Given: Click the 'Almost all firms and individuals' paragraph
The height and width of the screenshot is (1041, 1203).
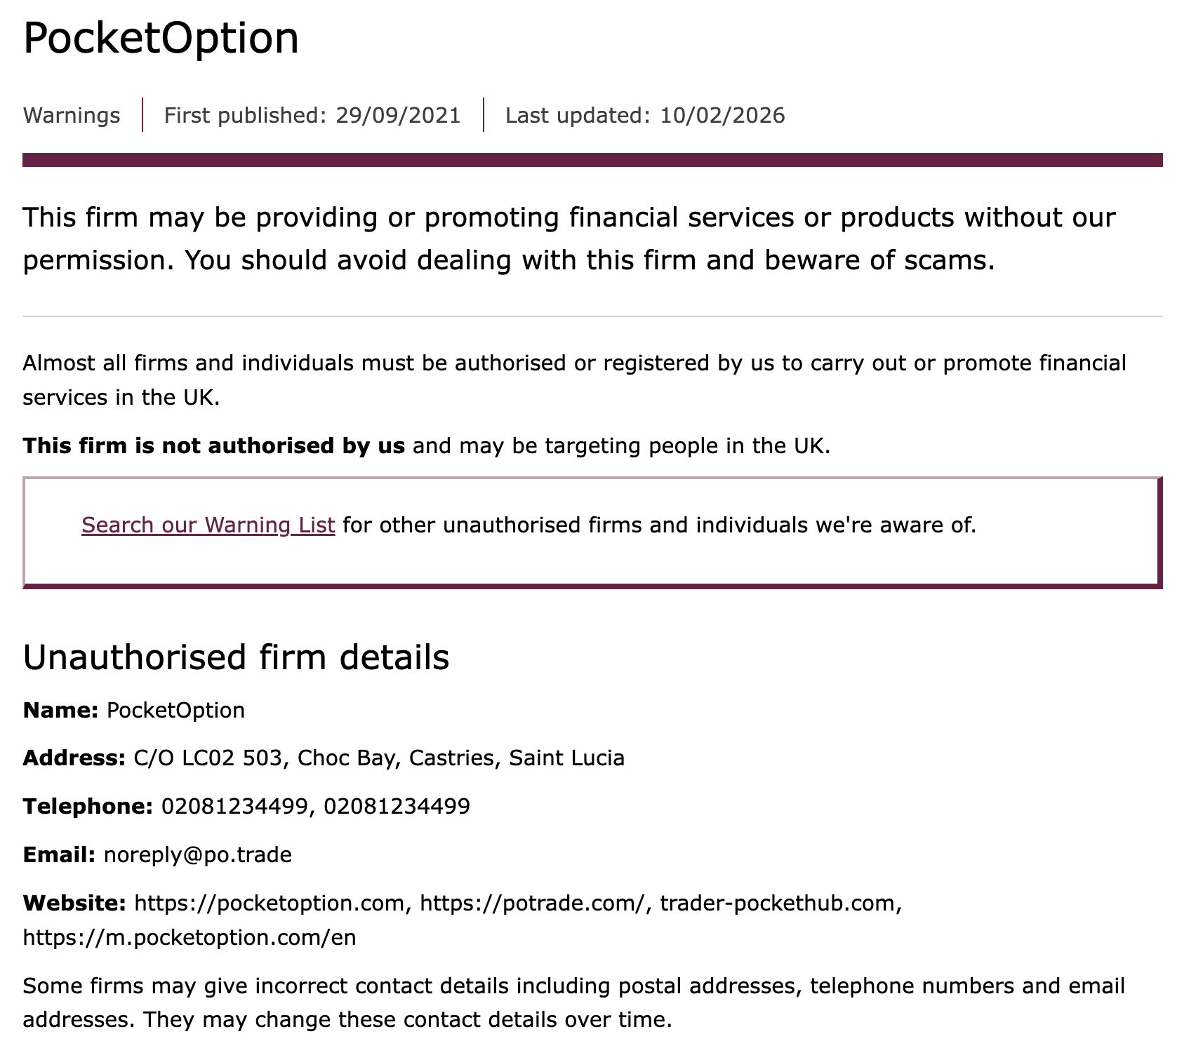Looking at the screenshot, I should (x=574, y=380).
